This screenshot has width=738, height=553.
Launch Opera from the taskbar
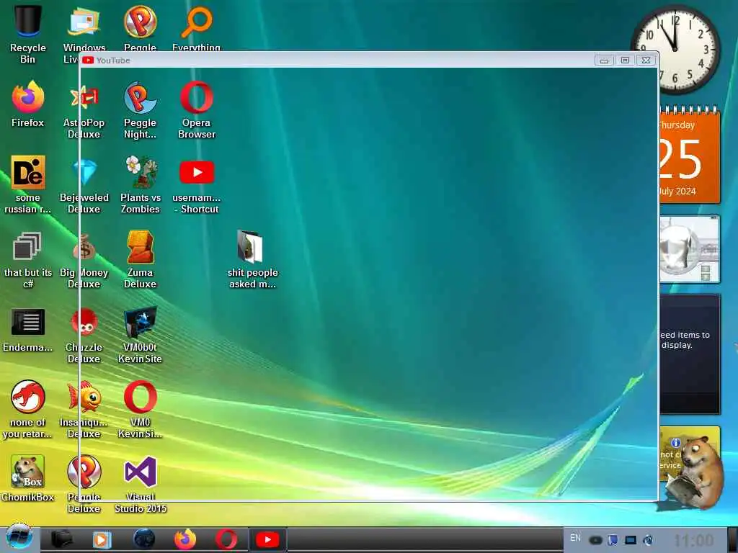pos(226,539)
